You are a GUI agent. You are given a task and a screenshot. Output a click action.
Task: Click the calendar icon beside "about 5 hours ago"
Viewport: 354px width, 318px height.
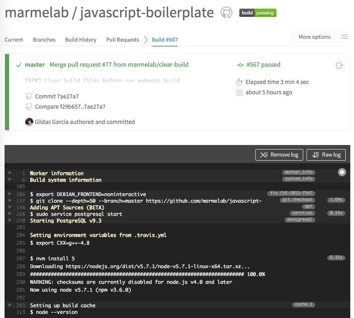pyautogui.click(x=239, y=92)
